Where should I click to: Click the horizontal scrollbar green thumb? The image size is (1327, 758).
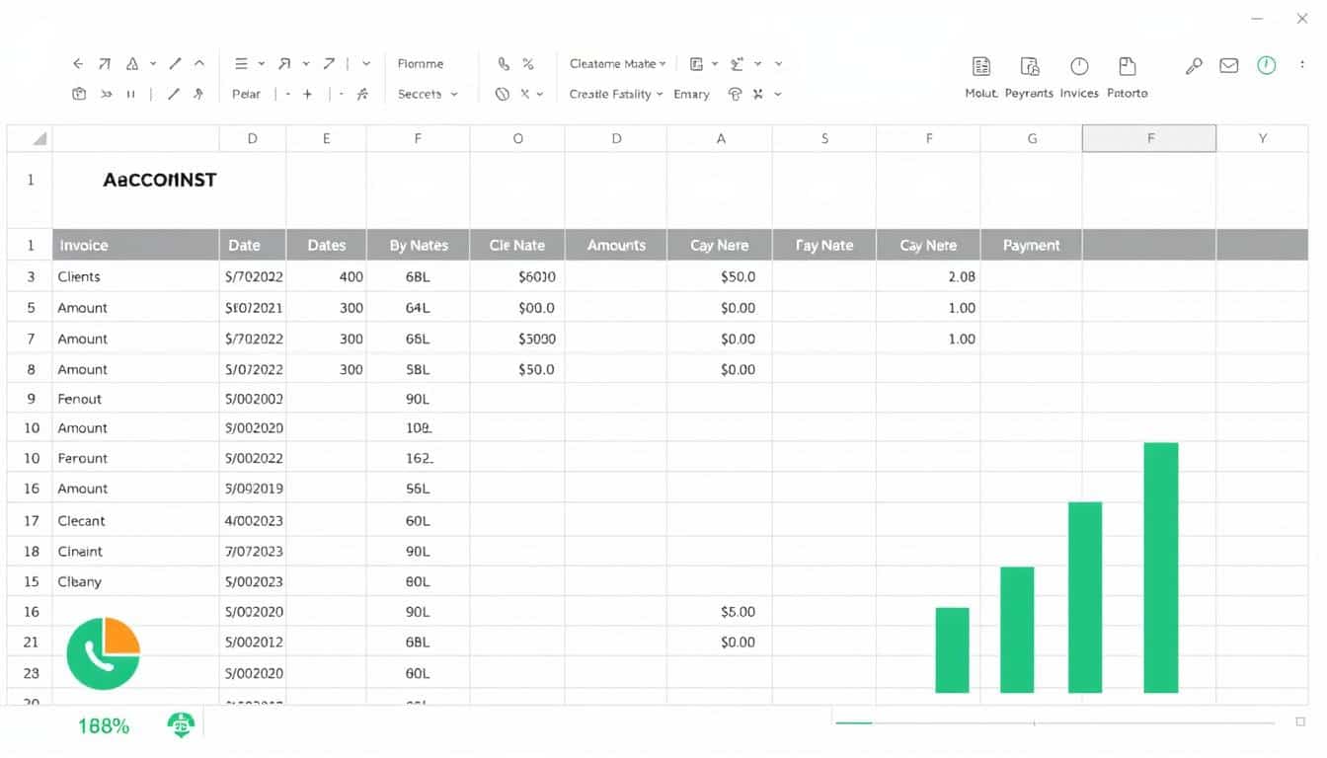(x=854, y=723)
